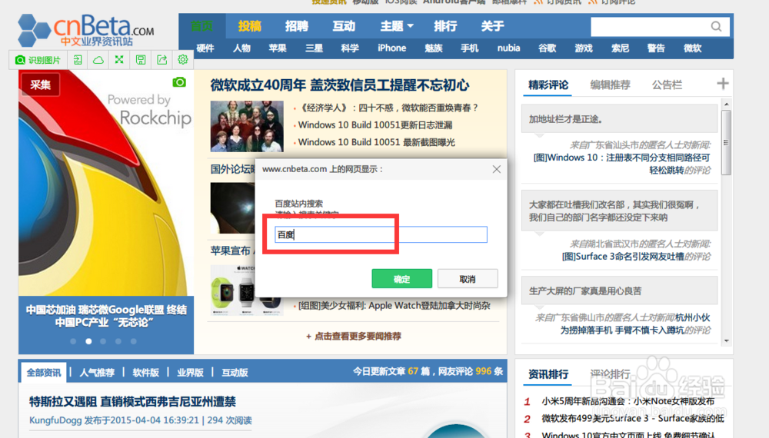Select the 索尼 topic link
This screenshot has width=769, height=438.
[x=620, y=48]
